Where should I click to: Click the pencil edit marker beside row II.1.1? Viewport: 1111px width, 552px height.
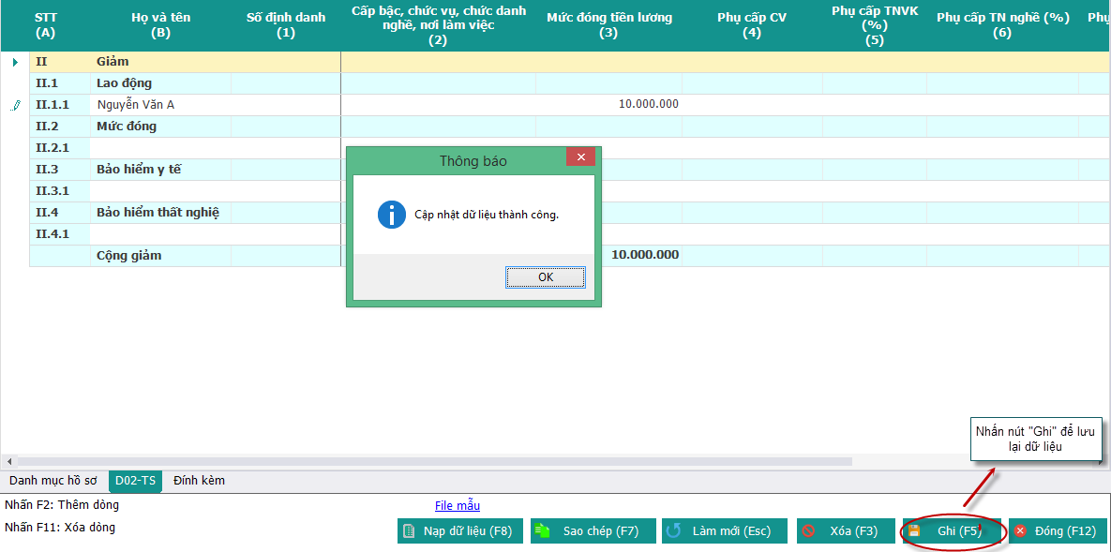(16, 105)
